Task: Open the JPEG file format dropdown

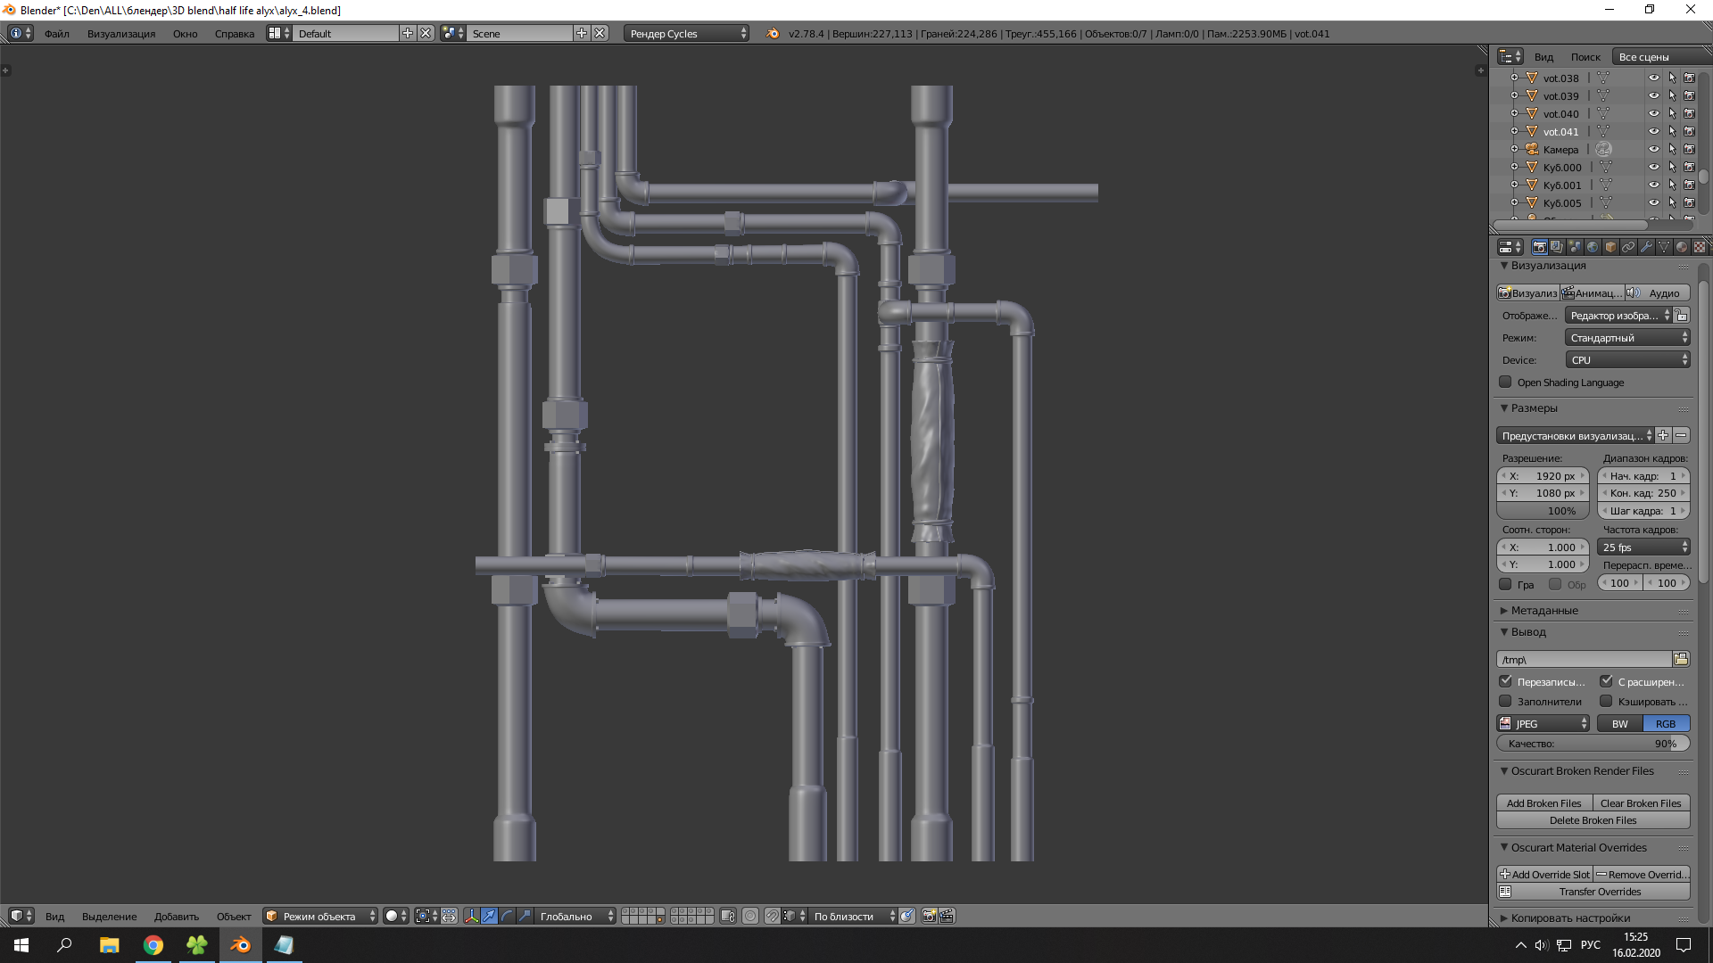Action: (1543, 724)
